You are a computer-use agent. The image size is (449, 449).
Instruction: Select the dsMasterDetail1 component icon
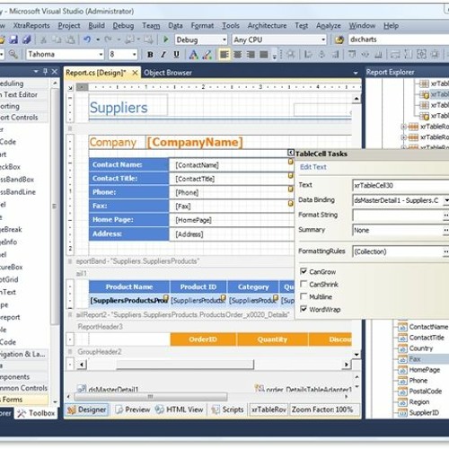click(x=82, y=389)
